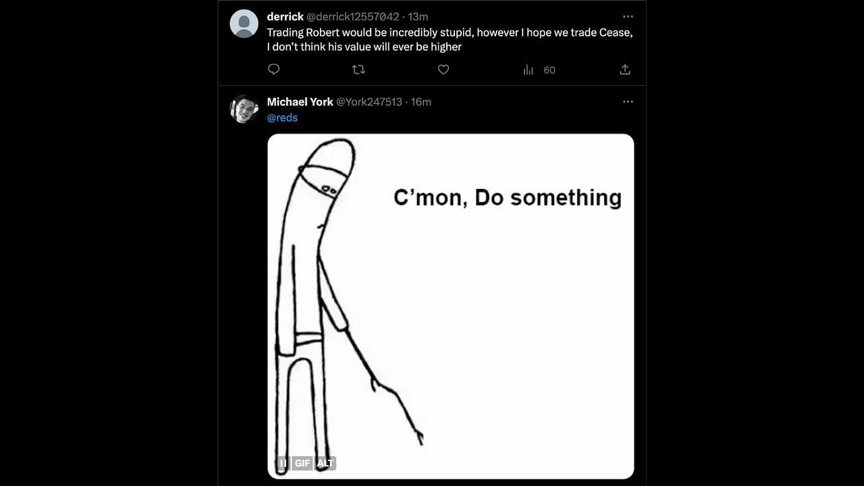Click derrick's default profile avatar

pyautogui.click(x=244, y=24)
